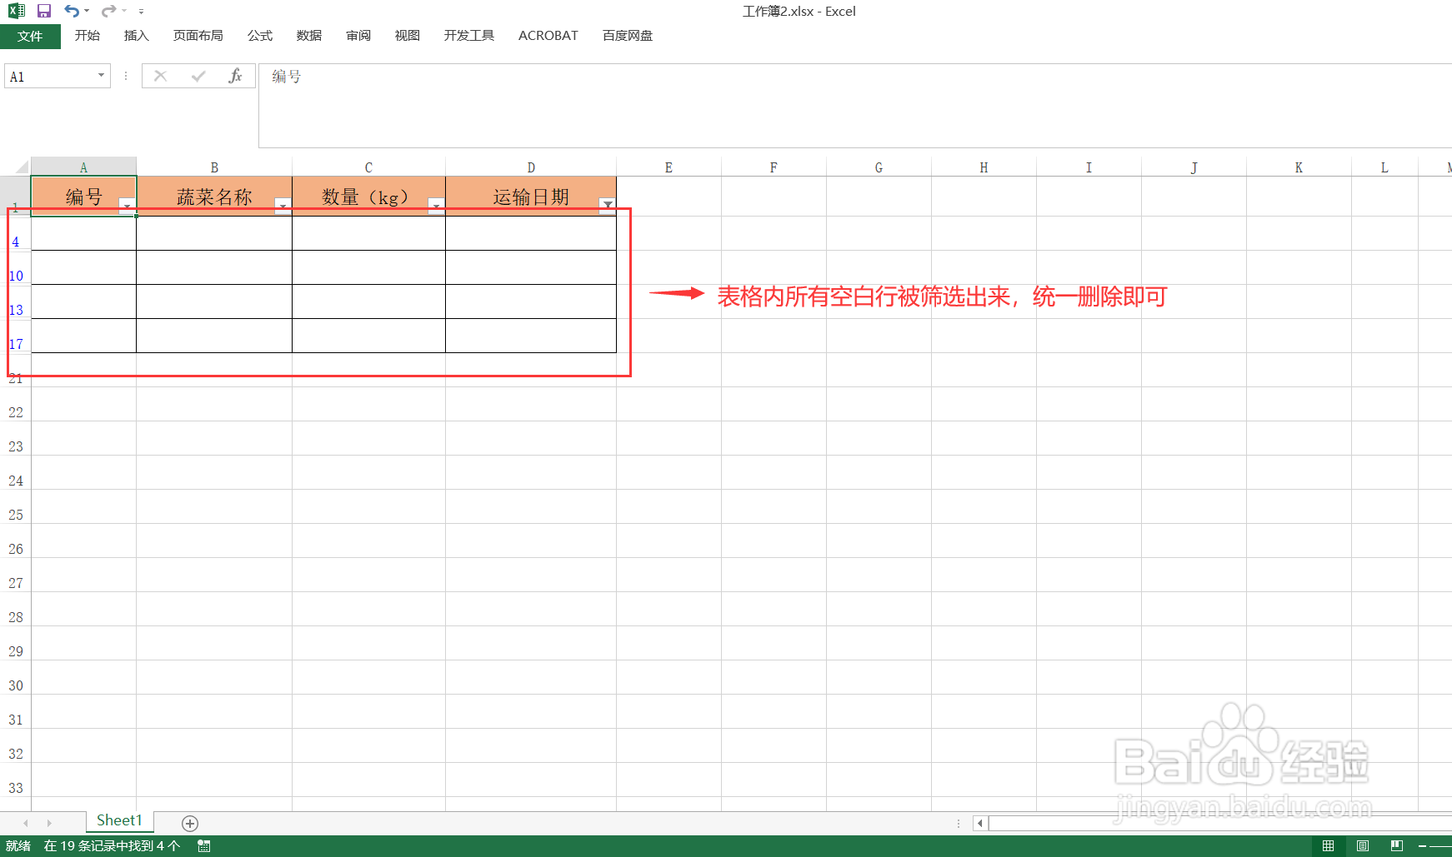Open the Excel application icon menu
The height and width of the screenshot is (857, 1452).
(17, 11)
